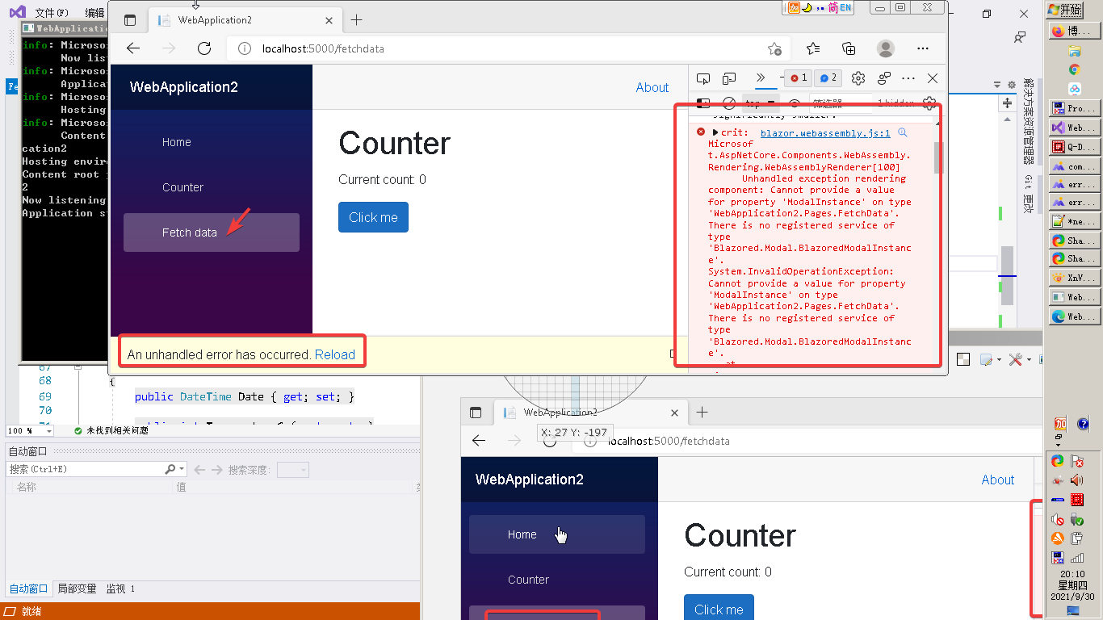Open Collections icon in Edge toolbar
The image size is (1103, 620).
pyautogui.click(x=849, y=48)
